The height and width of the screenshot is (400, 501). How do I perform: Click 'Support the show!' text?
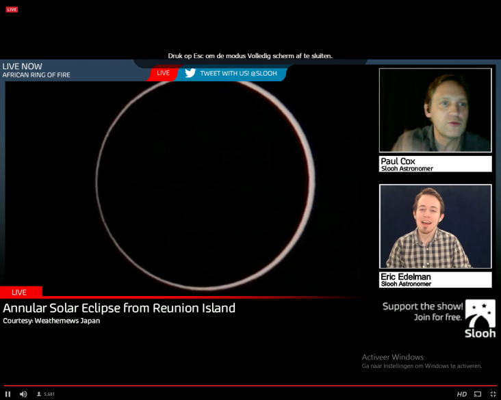pyautogui.click(x=422, y=306)
